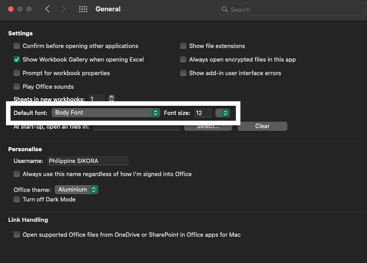
Task: Toggle Turn off Dark Mode
Action: (17, 199)
